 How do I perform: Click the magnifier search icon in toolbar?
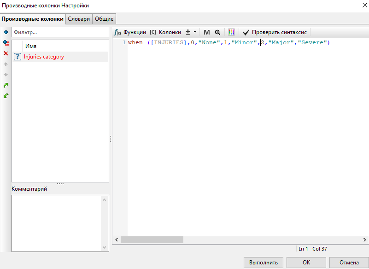coord(217,32)
